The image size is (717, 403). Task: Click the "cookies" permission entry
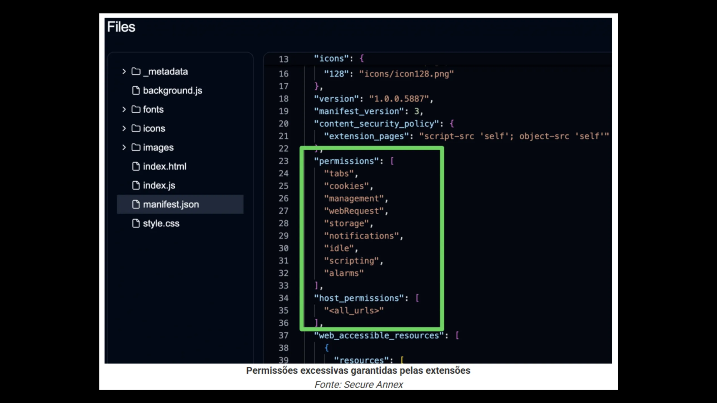[x=346, y=186]
